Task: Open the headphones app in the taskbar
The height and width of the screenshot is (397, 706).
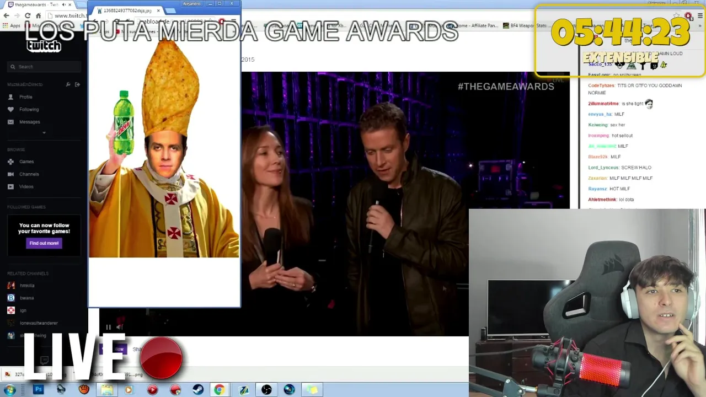Action: coord(61,390)
